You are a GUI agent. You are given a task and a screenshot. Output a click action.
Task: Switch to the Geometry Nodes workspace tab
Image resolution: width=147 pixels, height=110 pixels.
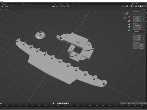[x=70, y=4]
